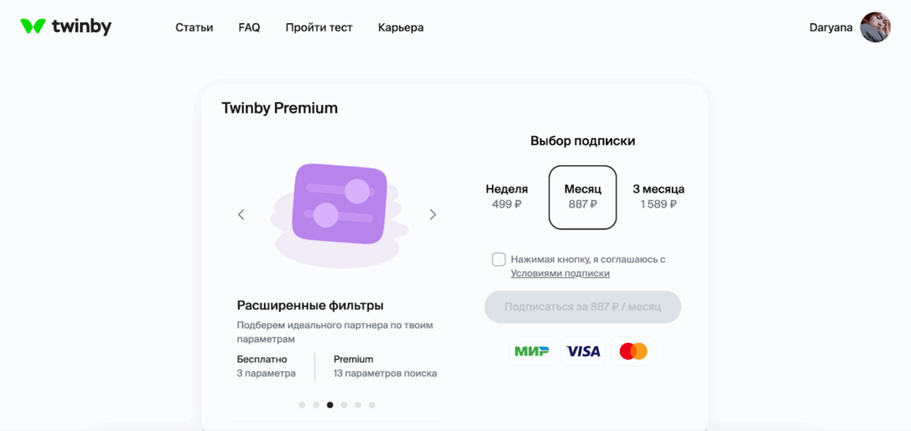The height and width of the screenshot is (431, 911).
Task: Go to the FAQ page
Action: click(x=249, y=28)
